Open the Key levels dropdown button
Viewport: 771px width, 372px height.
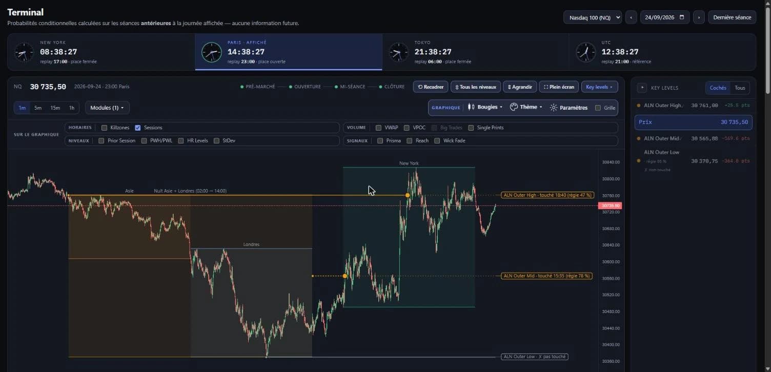pyautogui.click(x=599, y=87)
